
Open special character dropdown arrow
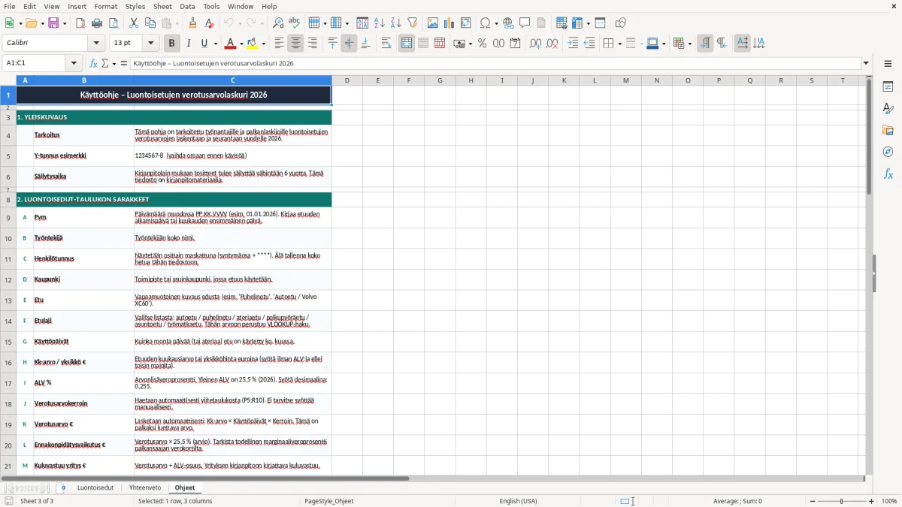(496, 23)
